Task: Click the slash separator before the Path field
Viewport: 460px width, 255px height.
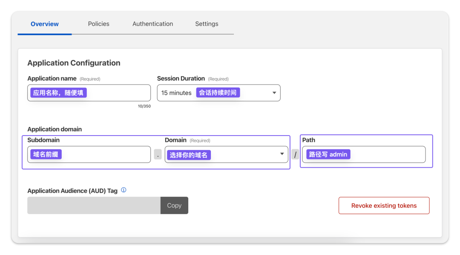Action: tap(295, 154)
